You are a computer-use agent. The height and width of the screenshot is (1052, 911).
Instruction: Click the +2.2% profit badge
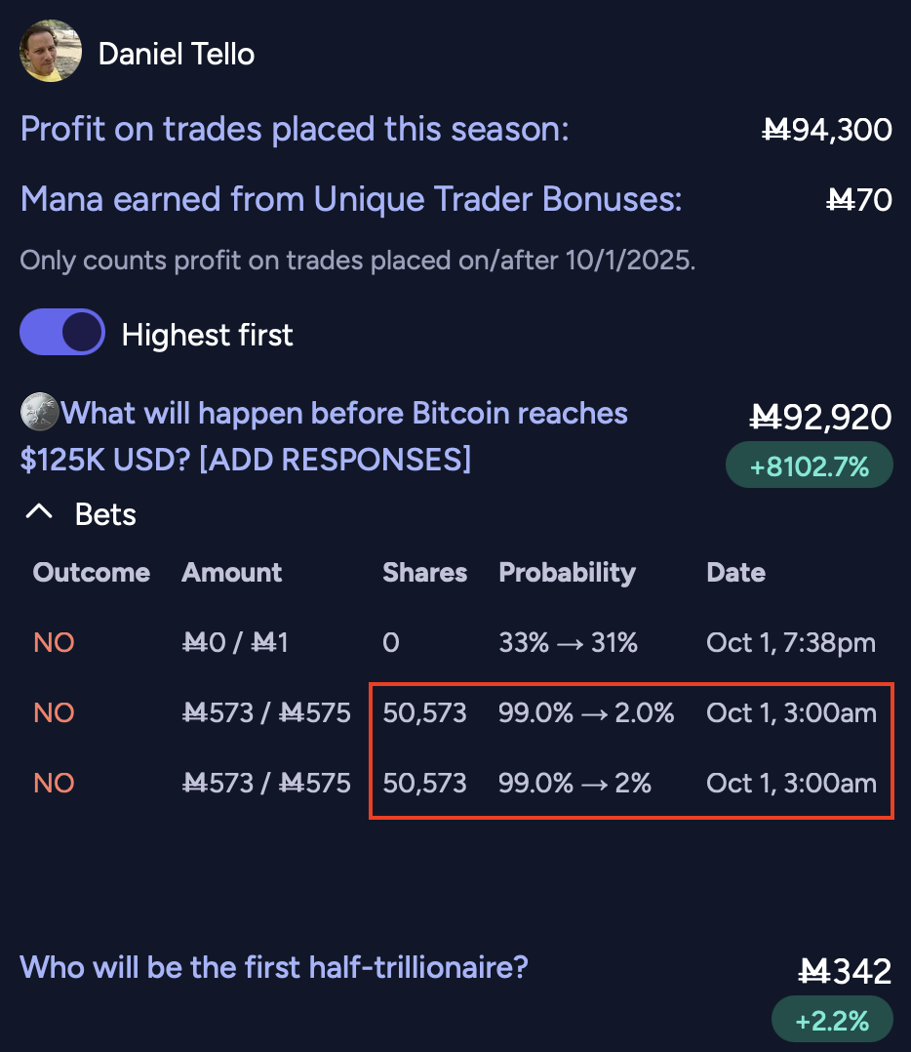(831, 1021)
